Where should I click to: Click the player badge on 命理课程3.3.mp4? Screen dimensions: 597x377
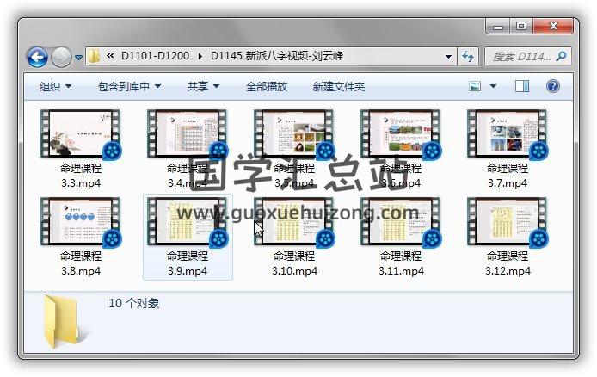pos(113,151)
